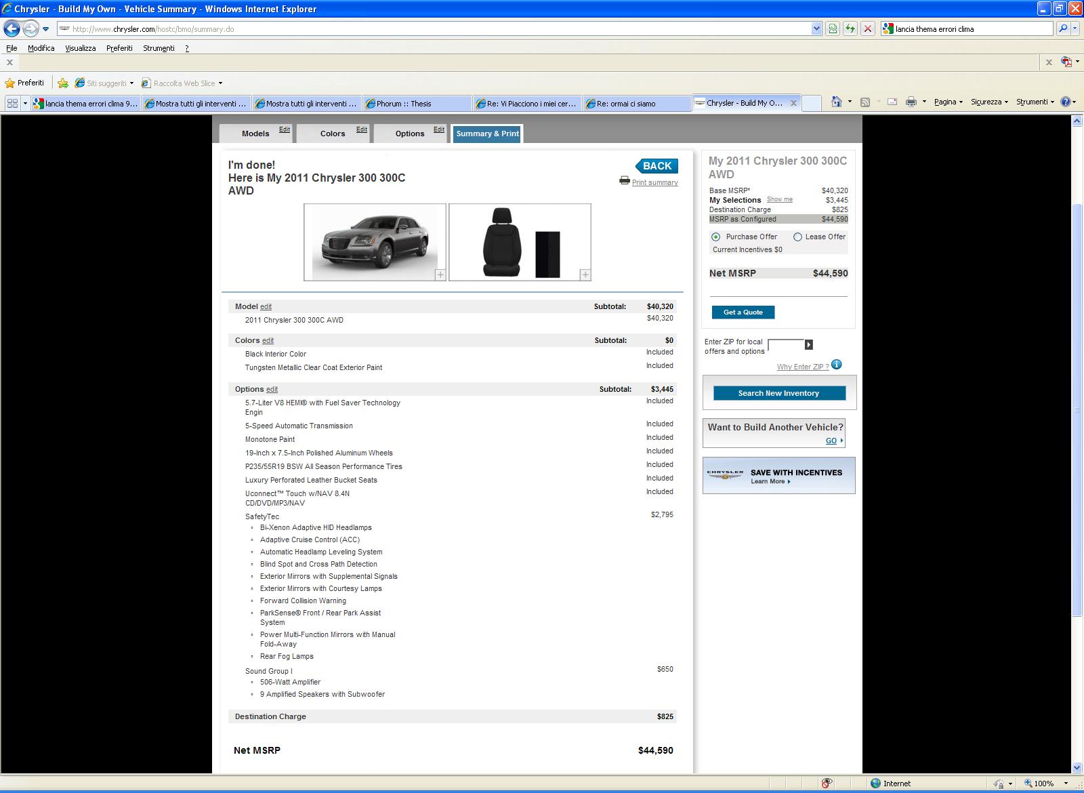This screenshot has height=793, width=1084.
Task: Click the Home icon in command bar
Action: (x=837, y=102)
